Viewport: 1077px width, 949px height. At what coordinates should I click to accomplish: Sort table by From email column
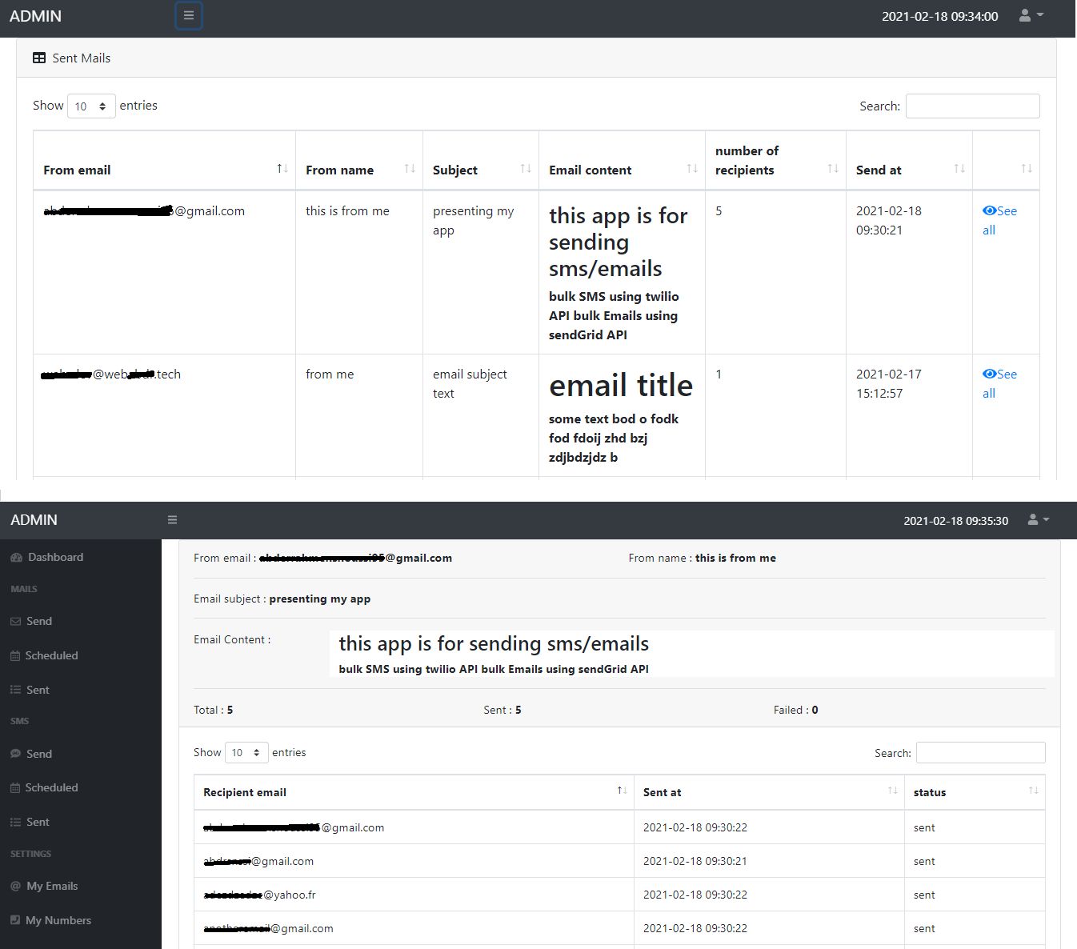[x=282, y=169]
